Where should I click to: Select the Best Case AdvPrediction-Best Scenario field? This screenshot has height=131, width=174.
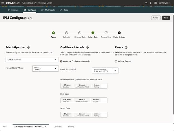click(82, 100)
